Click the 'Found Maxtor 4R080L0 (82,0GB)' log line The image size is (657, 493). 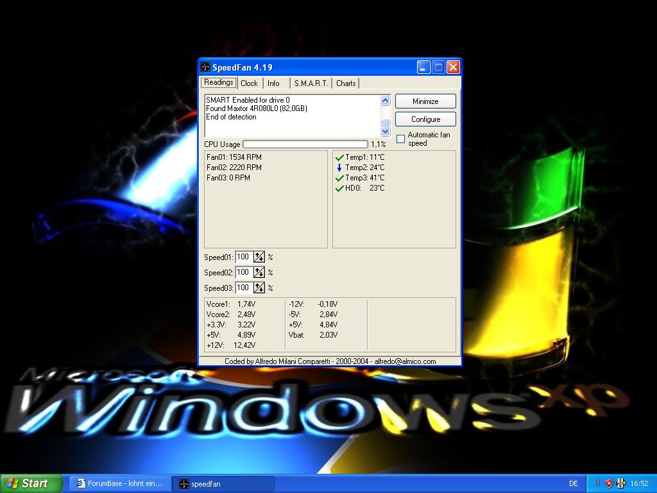(x=257, y=108)
